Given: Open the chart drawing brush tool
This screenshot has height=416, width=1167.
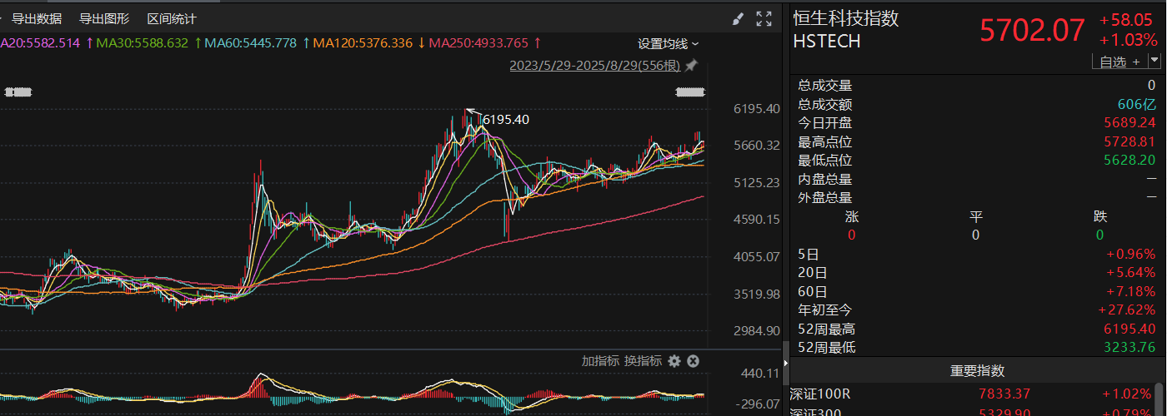Looking at the screenshot, I should click(737, 18).
